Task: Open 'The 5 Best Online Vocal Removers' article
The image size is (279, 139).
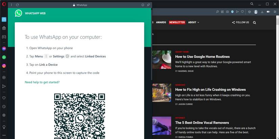Action: (202, 123)
